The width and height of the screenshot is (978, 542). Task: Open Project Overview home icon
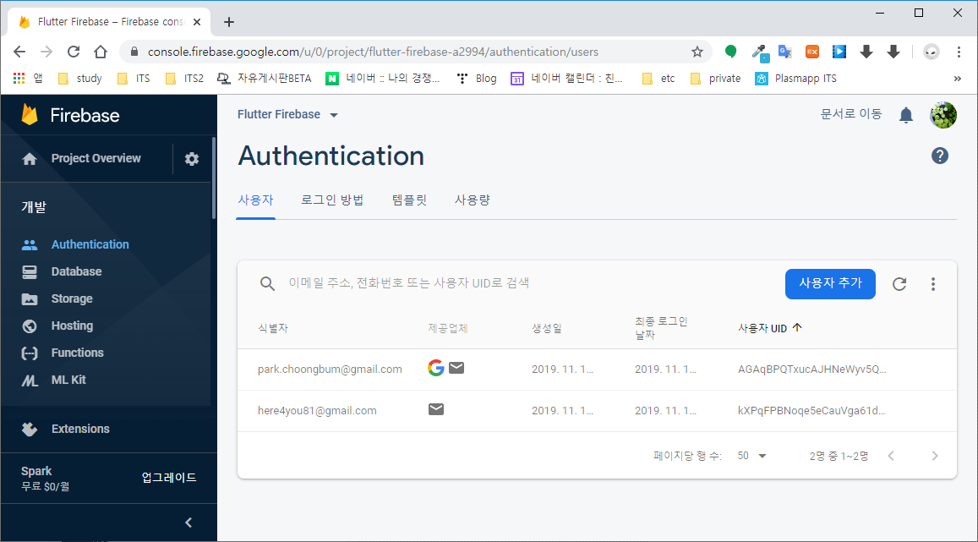coord(30,158)
